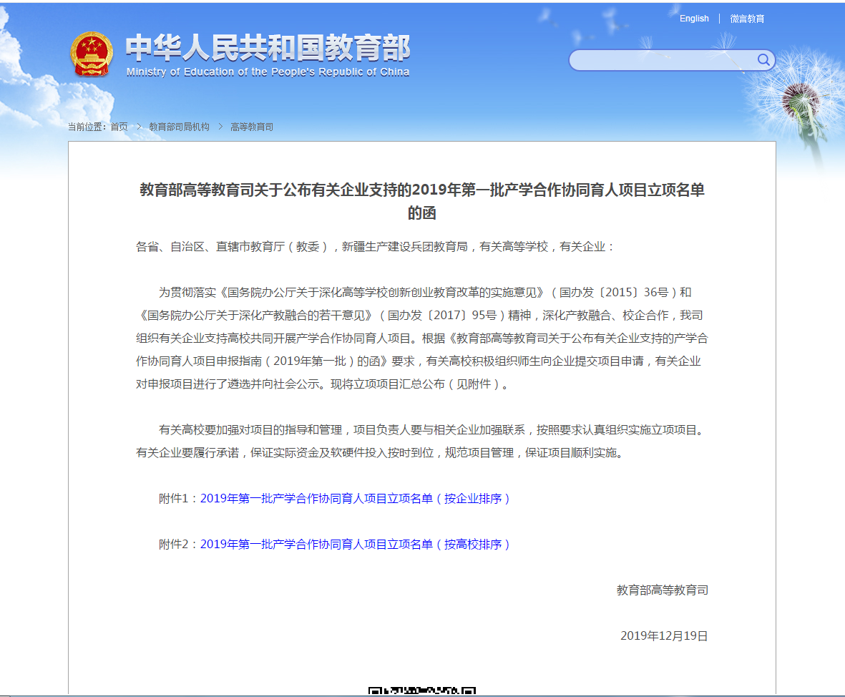Click the article headline 教育部高等教育司关于公布…
Image resolution: width=845 pixels, height=697 pixels.
(422, 201)
